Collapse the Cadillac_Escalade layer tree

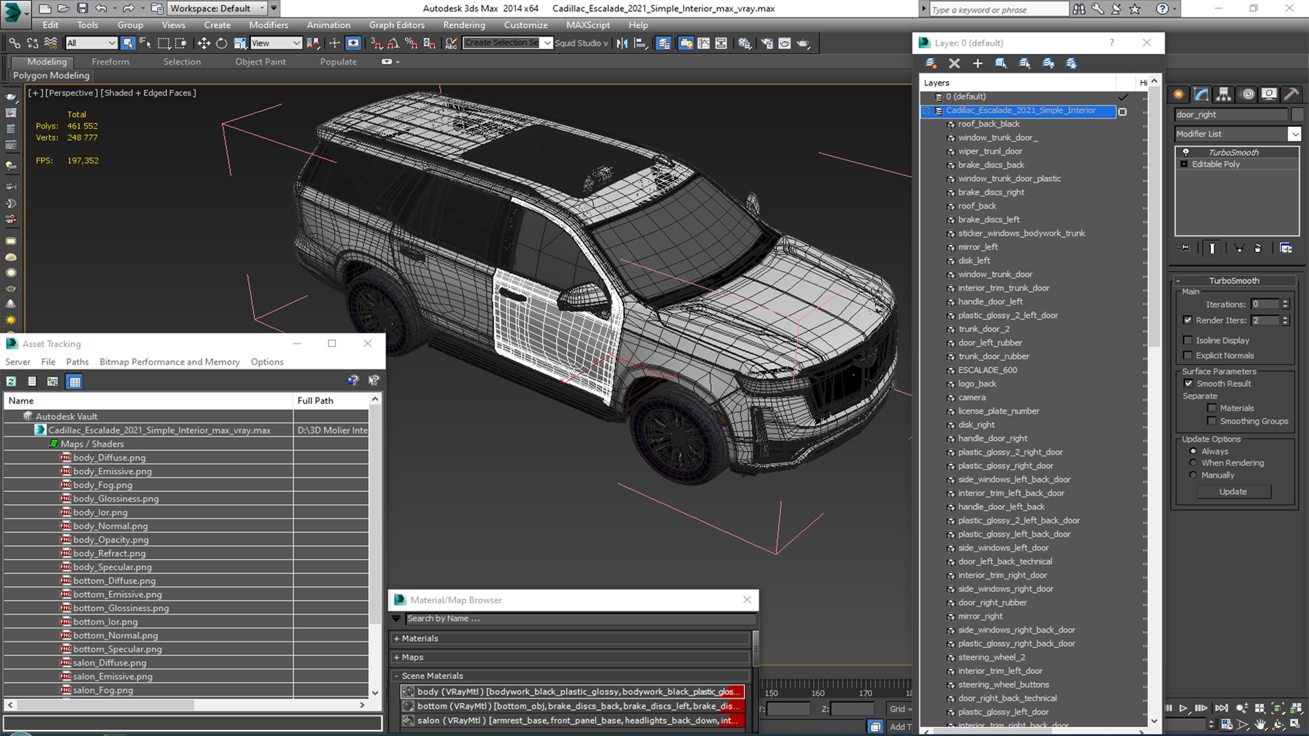click(927, 110)
